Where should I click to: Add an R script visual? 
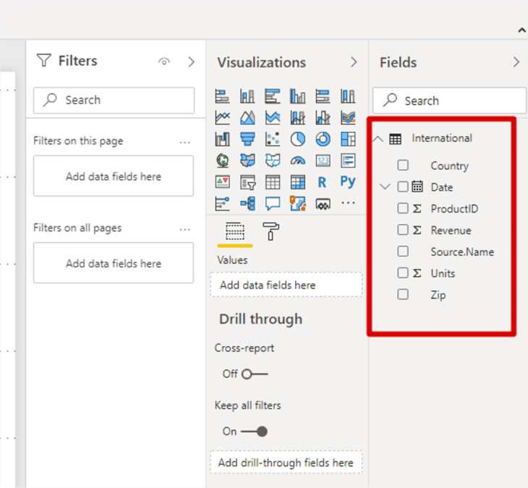323,182
